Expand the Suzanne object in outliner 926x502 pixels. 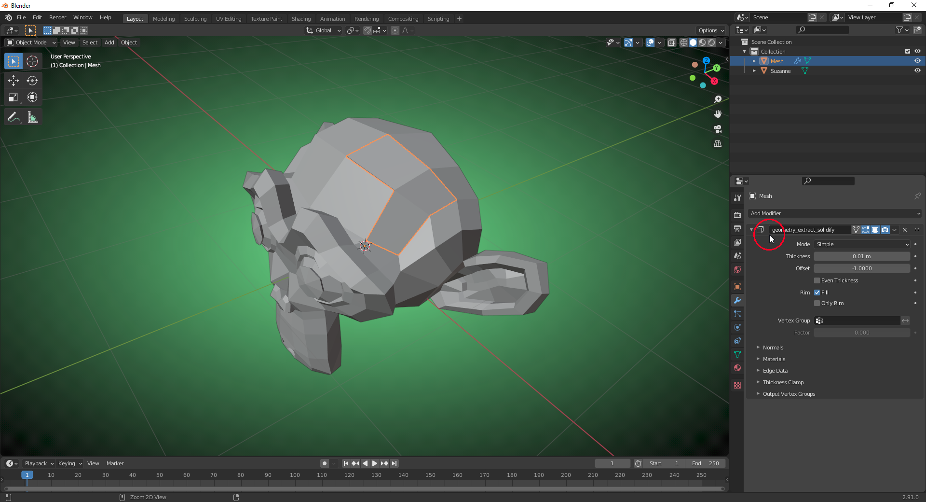tap(754, 71)
